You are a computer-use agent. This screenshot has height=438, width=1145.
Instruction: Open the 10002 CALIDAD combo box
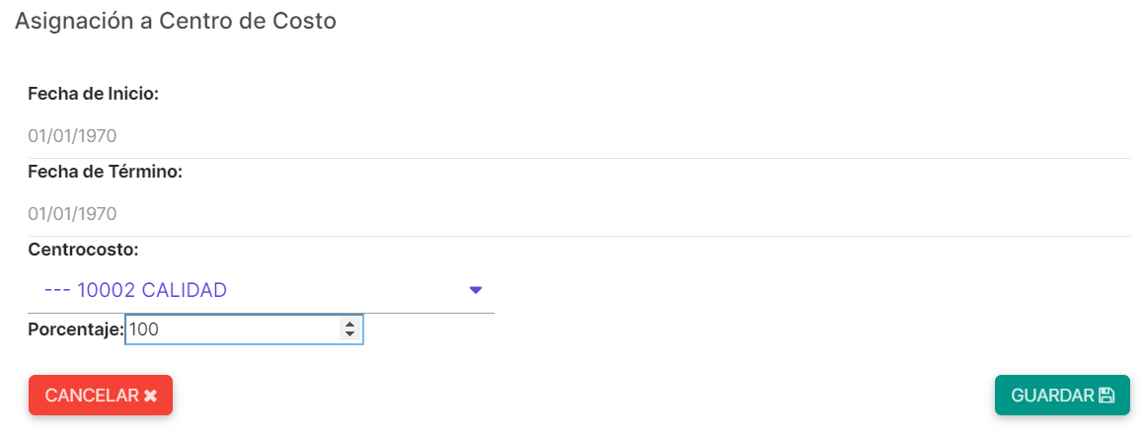(x=261, y=291)
